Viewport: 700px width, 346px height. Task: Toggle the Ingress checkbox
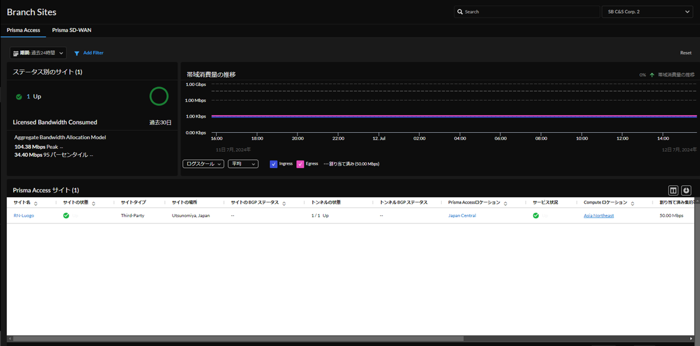tap(274, 164)
